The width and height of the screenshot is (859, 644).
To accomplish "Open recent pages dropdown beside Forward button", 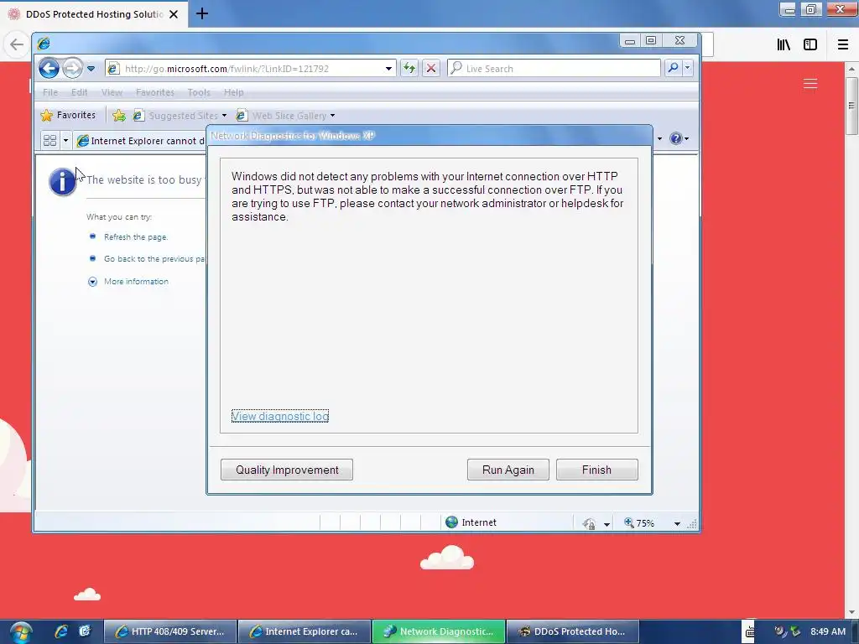I will tap(91, 69).
